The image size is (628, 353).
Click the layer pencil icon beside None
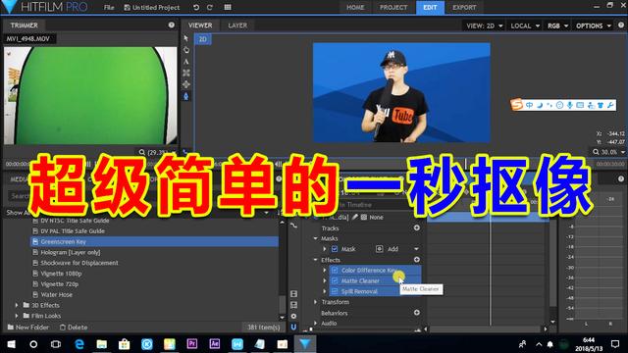click(355, 217)
